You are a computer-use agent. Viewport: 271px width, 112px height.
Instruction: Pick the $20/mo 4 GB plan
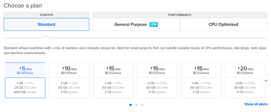click(x=245, y=80)
